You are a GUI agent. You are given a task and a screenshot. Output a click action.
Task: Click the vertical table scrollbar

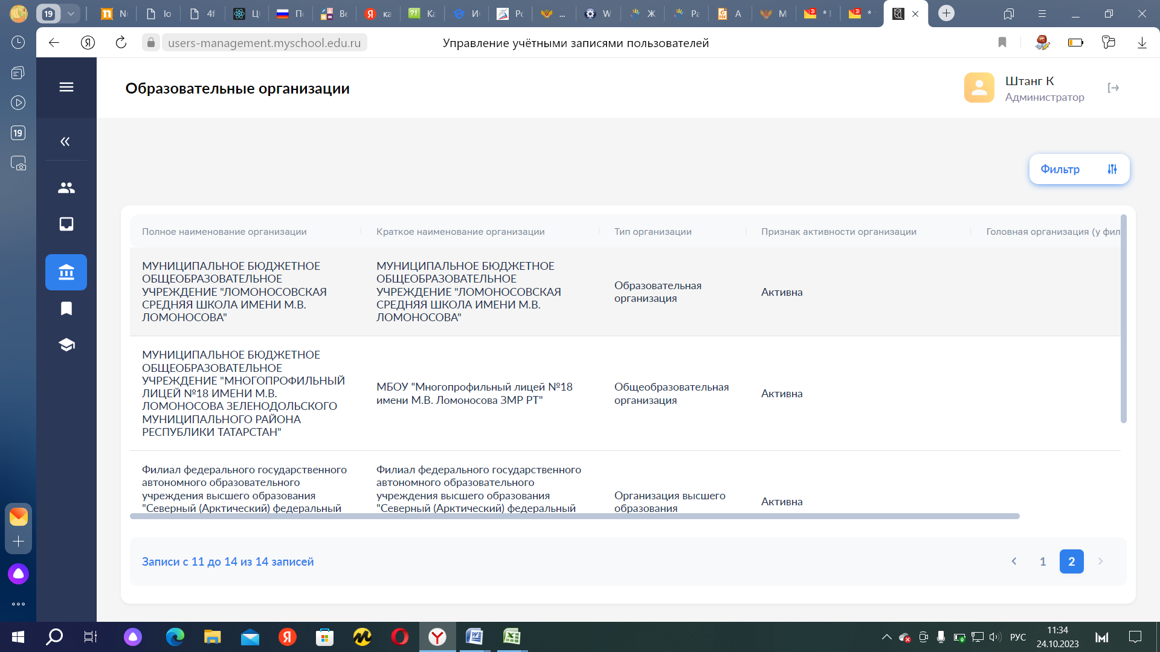(1124, 319)
